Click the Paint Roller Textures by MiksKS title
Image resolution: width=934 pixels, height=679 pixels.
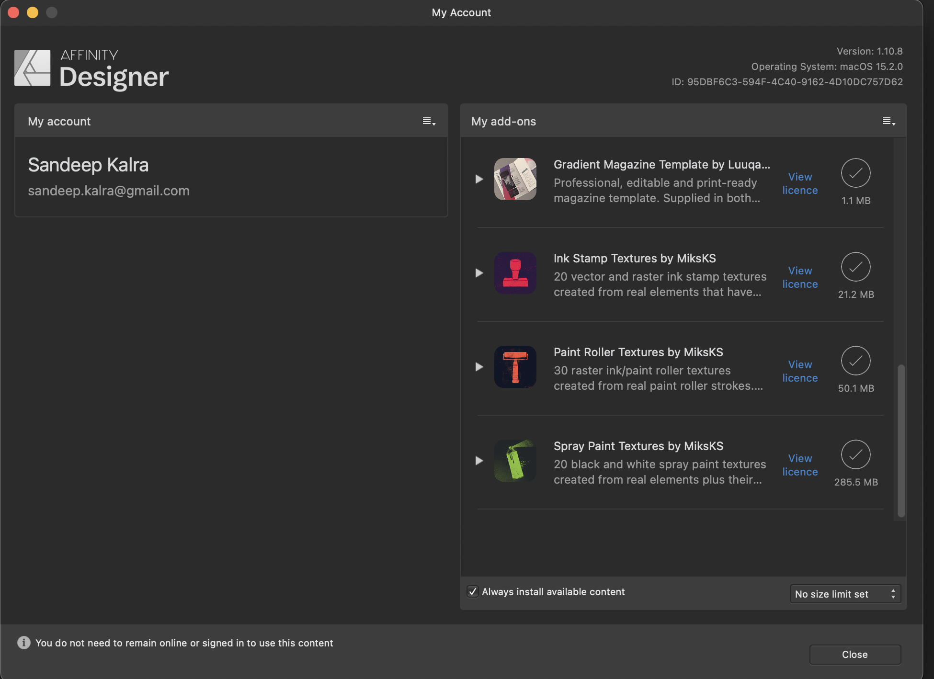click(638, 352)
